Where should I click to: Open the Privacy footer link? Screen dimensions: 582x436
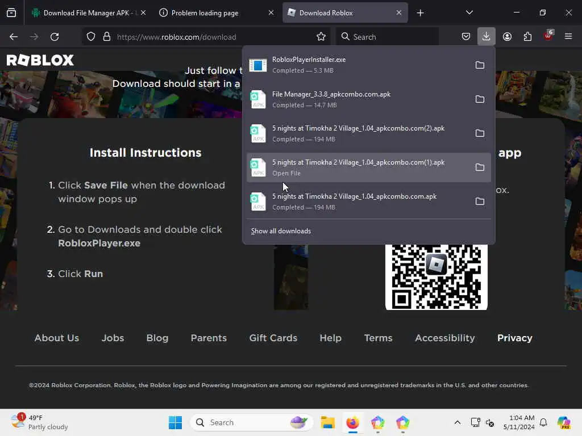click(x=515, y=338)
